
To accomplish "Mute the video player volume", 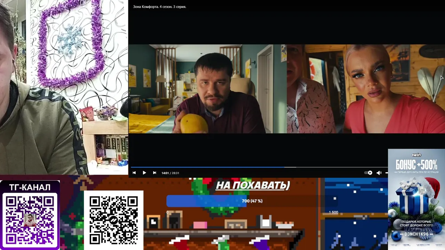I will click(x=379, y=173).
